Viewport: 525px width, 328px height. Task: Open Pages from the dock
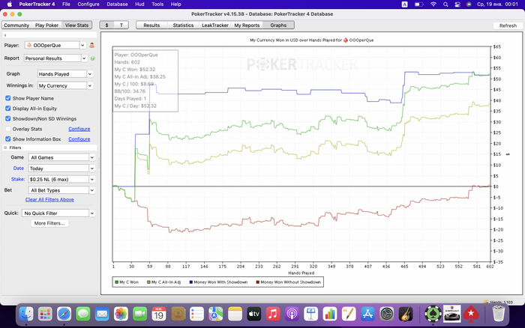coord(349,314)
